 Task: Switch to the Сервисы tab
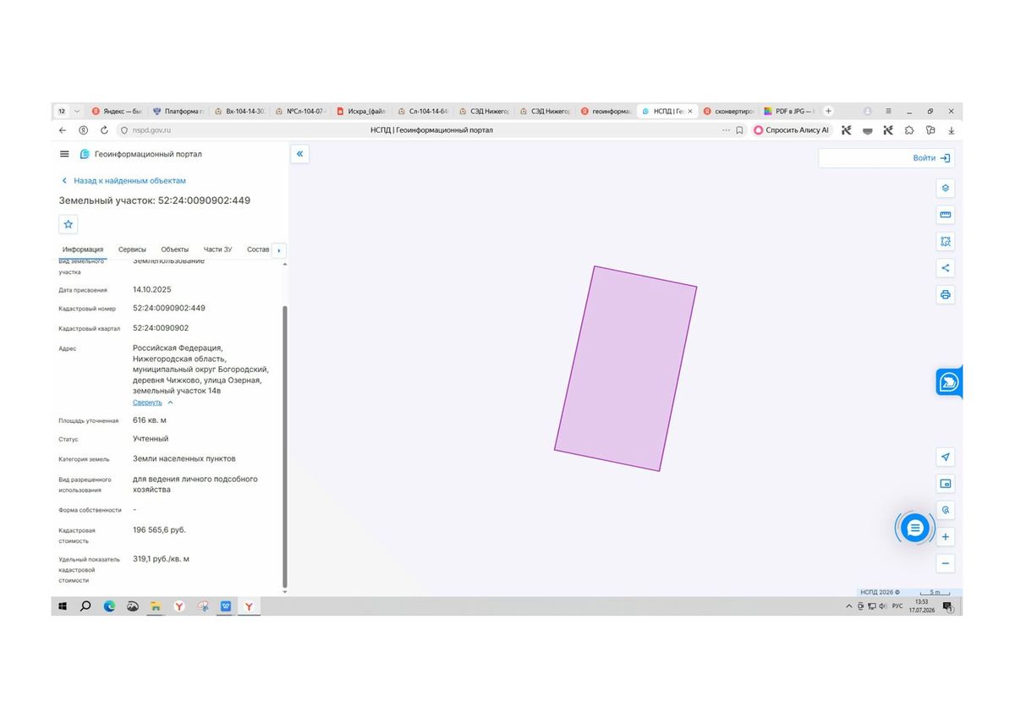tap(132, 249)
